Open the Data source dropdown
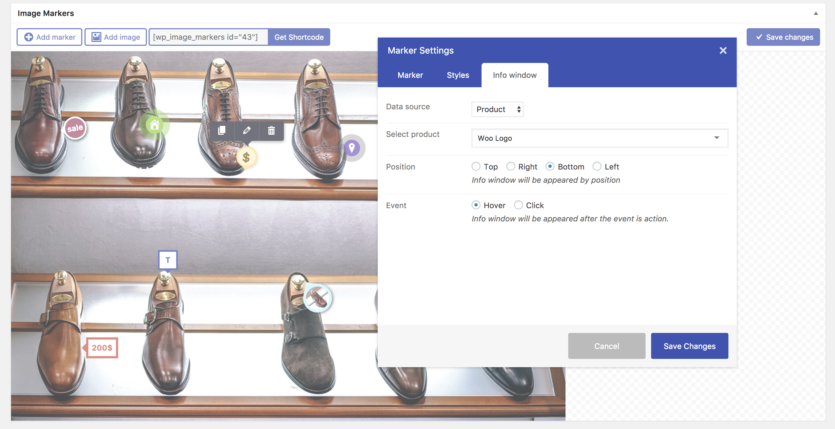 point(497,109)
